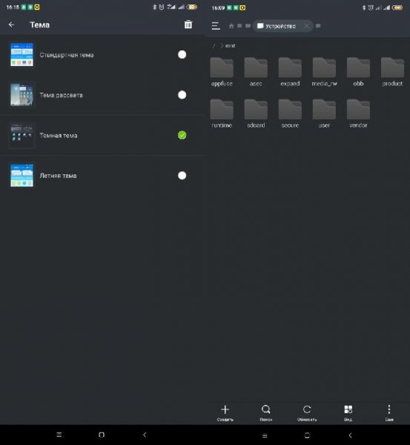The image size is (410, 445).
Task: Tap the Летняя тема label
Action: click(x=58, y=176)
